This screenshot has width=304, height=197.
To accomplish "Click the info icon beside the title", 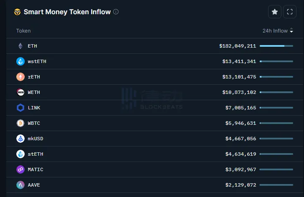I will 116,12.
